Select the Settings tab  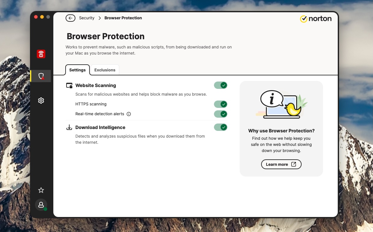coord(77,70)
